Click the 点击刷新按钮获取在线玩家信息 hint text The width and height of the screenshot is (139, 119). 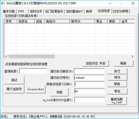(26, 64)
